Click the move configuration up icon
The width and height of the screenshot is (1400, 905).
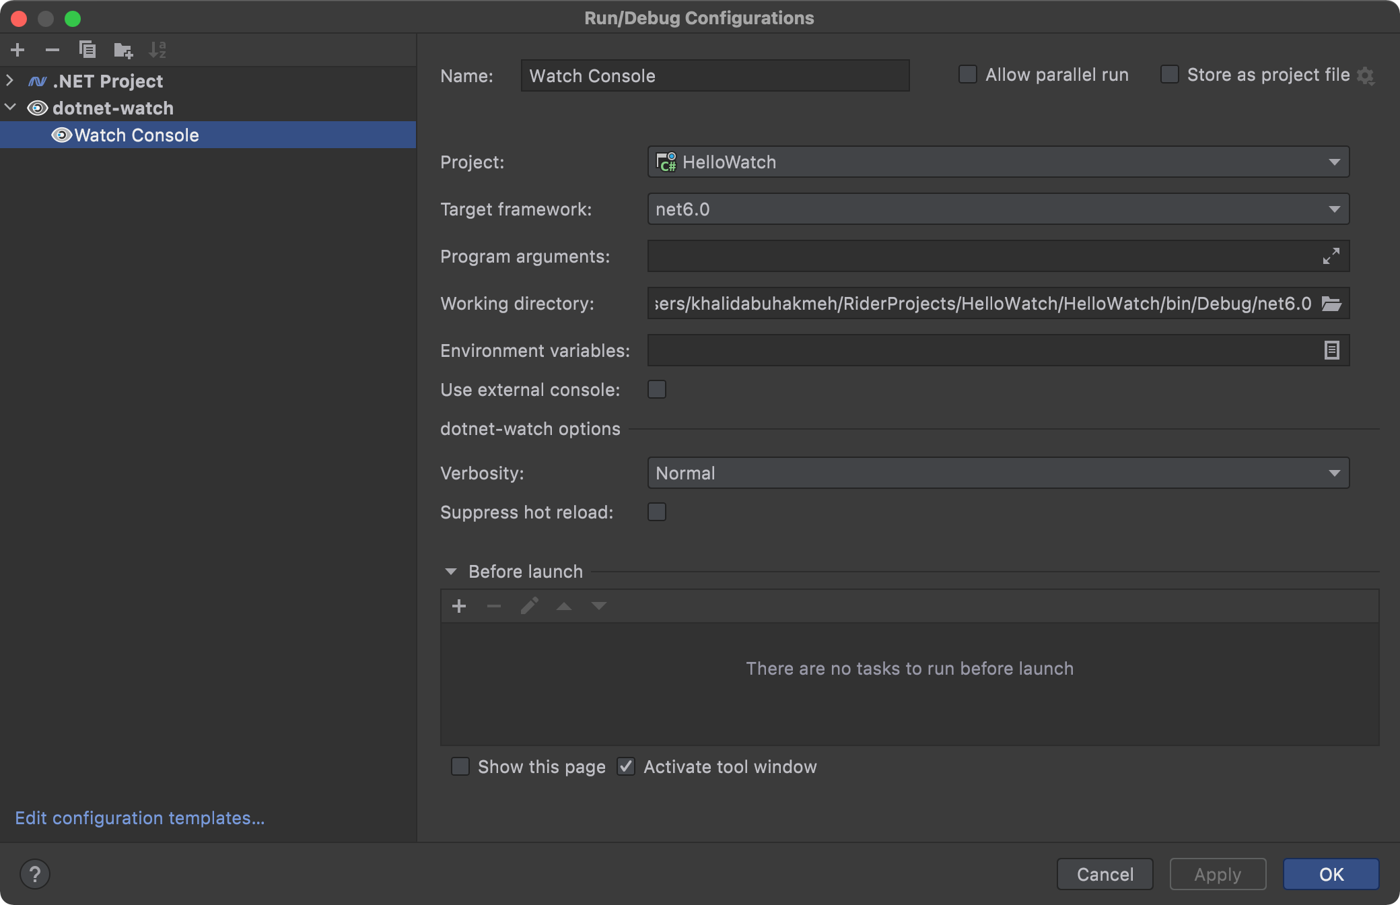(x=565, y=606)
